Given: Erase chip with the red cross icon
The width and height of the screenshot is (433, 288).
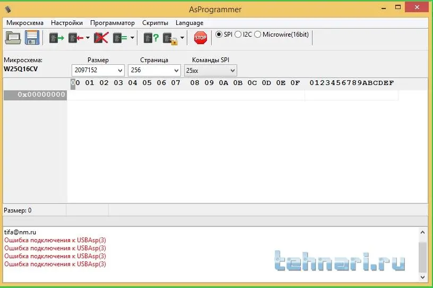Looking at the screenshot, I should pos(101,38).
